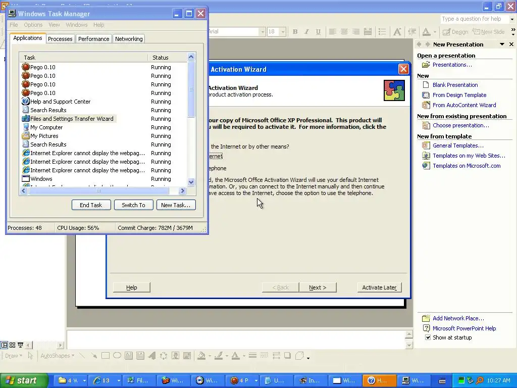Click the Underline icon in PowerPoint toolbar
The height and width of the screenshot is (388, 517).
tap(318, 32)
